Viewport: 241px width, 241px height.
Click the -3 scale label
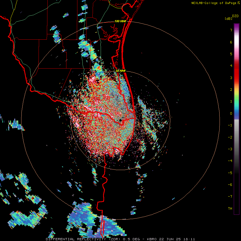click(230, 149)
